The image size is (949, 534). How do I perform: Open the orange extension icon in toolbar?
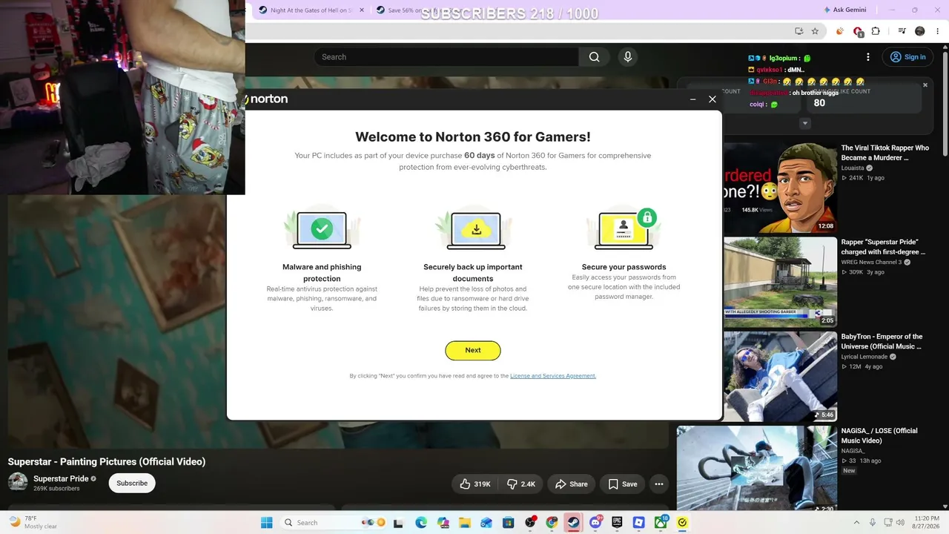click(x=839, y=31)
